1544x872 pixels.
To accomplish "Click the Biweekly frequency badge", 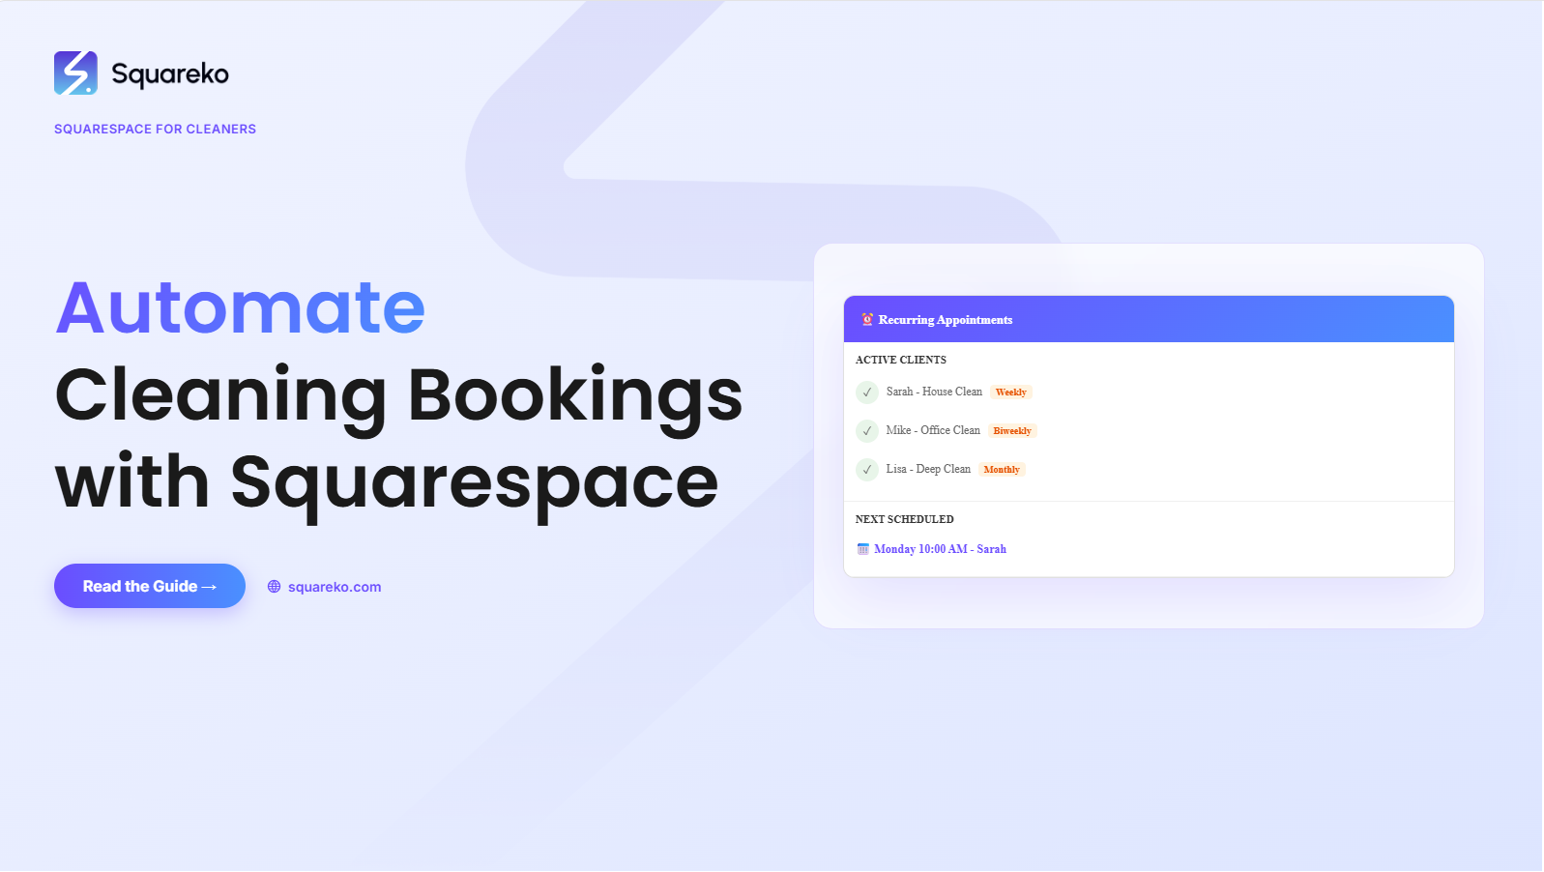I will [1012, 431].
